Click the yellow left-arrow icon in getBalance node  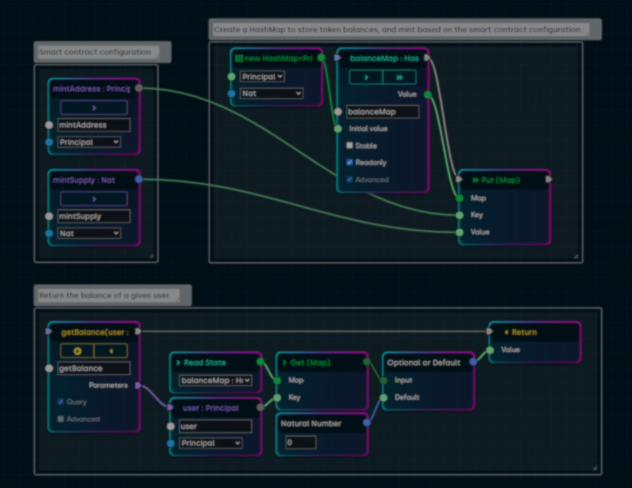(x=111, y=351)
